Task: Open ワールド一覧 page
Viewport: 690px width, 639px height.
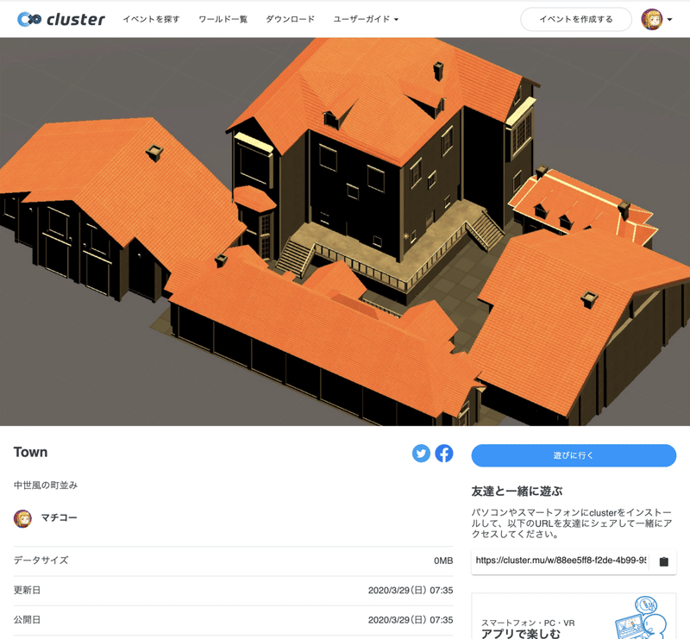Action: tap(223, 19)
